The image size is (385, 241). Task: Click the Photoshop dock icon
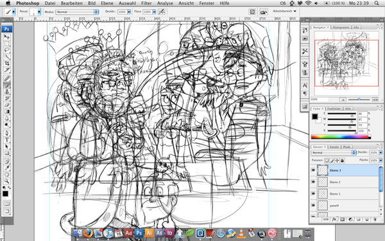pos(139,233)
